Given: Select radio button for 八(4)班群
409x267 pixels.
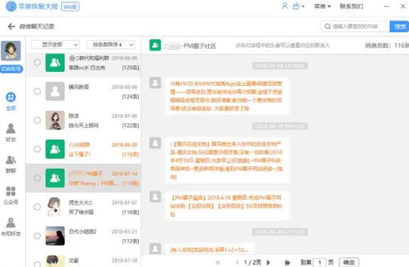Looking at the screenshot, I should coord(37,149).
